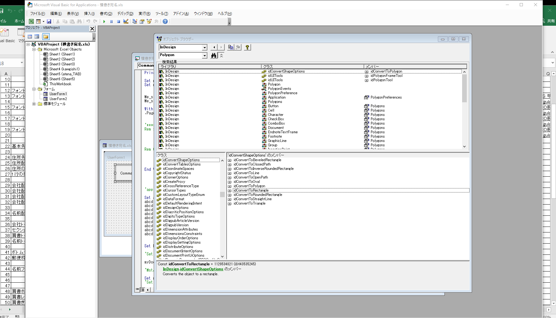Run the macro with the green play icon
Viewport: 556px width, 318px height.
[x=104, y=21]
